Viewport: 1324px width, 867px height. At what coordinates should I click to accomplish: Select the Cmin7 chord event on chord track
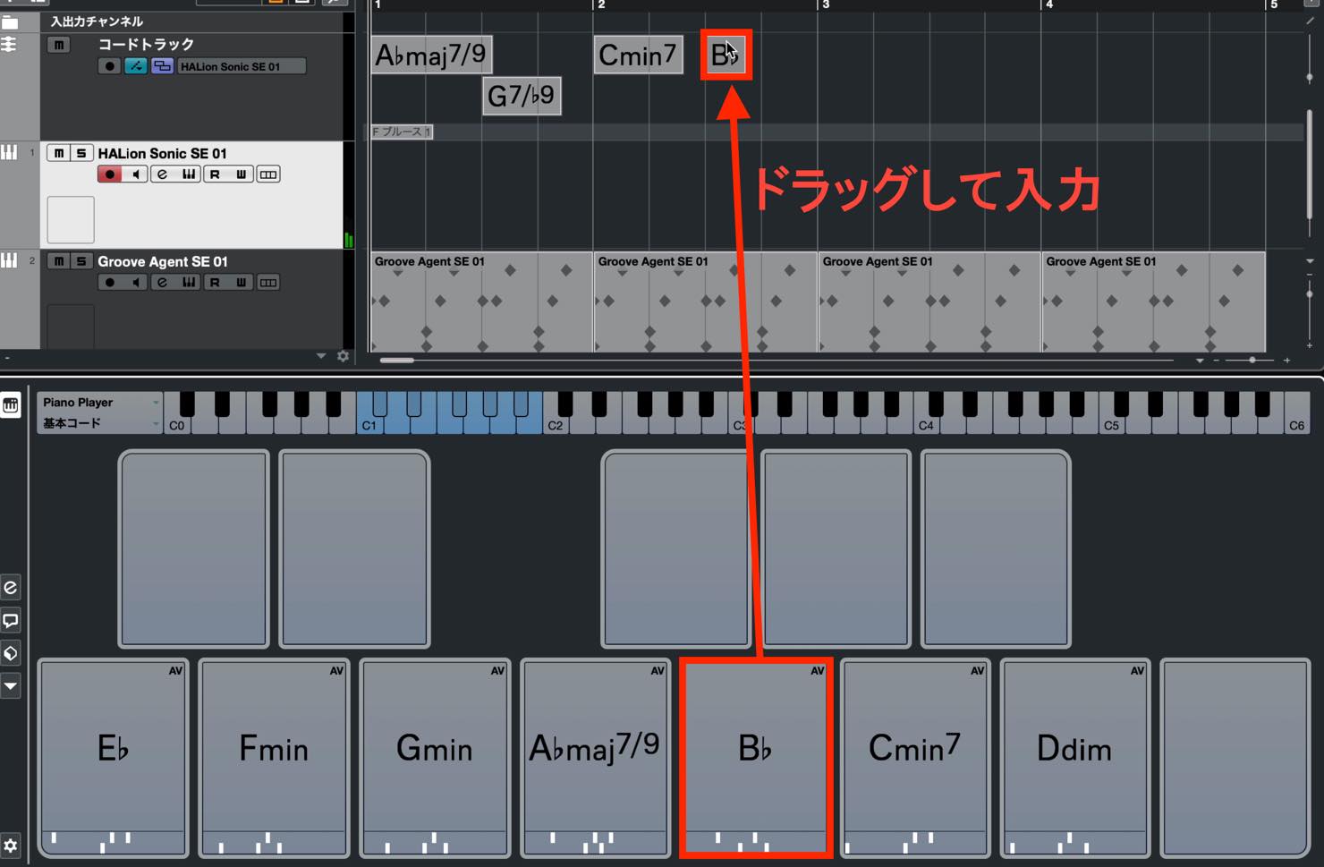pyautogui.click(x=638, y=55)
